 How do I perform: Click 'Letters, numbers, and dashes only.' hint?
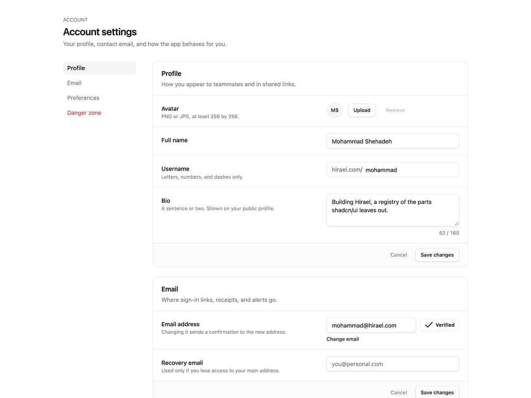(x=202, y=177)
